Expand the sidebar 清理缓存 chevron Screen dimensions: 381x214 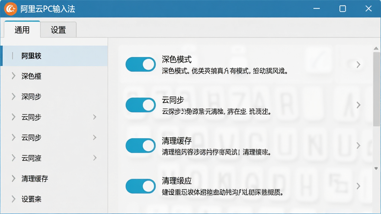(x=14, y=179)
